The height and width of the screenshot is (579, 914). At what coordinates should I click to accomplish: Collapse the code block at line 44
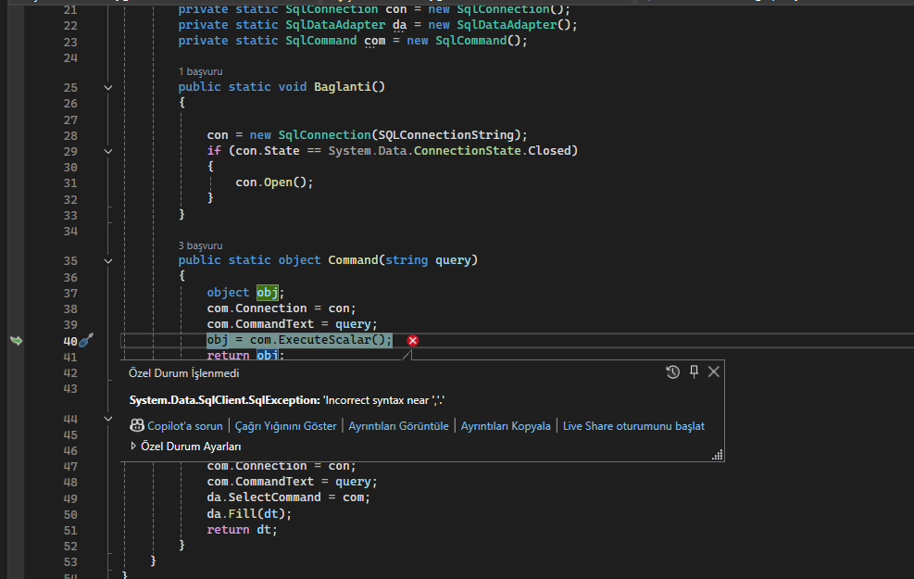107,419
